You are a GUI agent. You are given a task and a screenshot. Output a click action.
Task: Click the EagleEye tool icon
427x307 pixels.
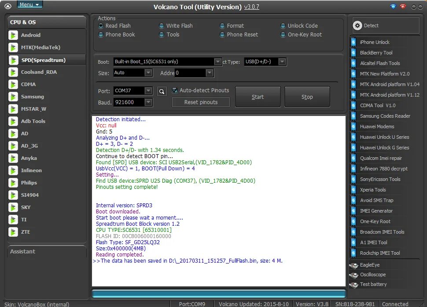coord(354,265)
